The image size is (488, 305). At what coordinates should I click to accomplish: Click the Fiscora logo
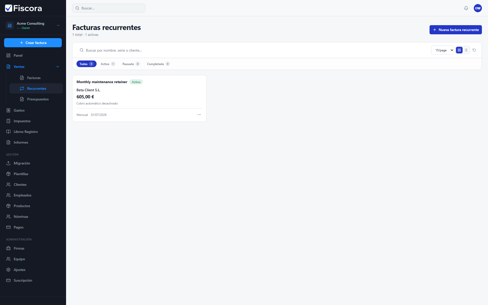point(23,8)
